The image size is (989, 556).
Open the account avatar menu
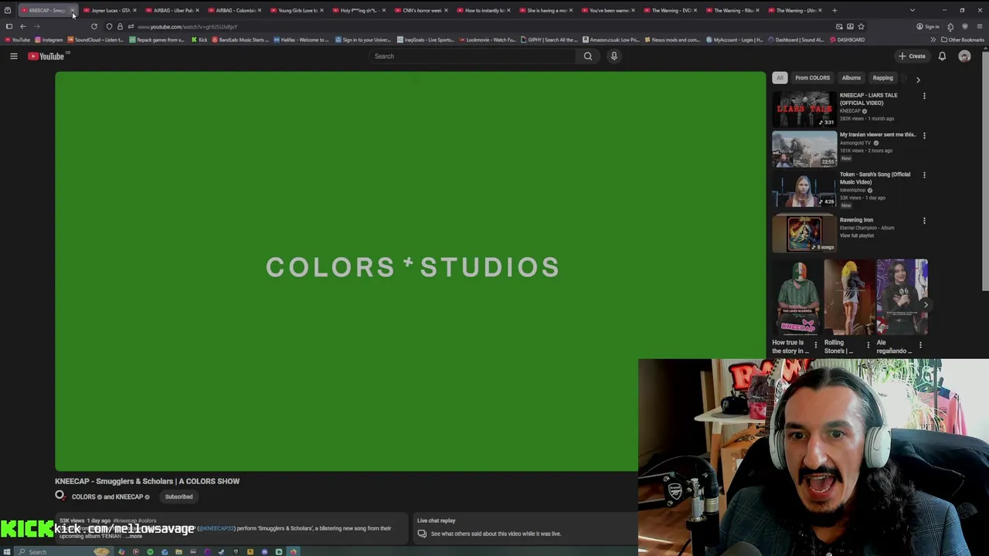pyautogui.click(x=964, y=56)
